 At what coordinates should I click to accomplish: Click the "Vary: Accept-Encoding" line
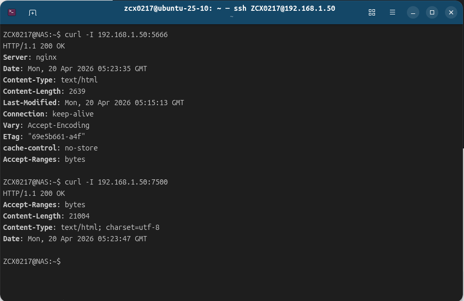[x=46, y=125]
